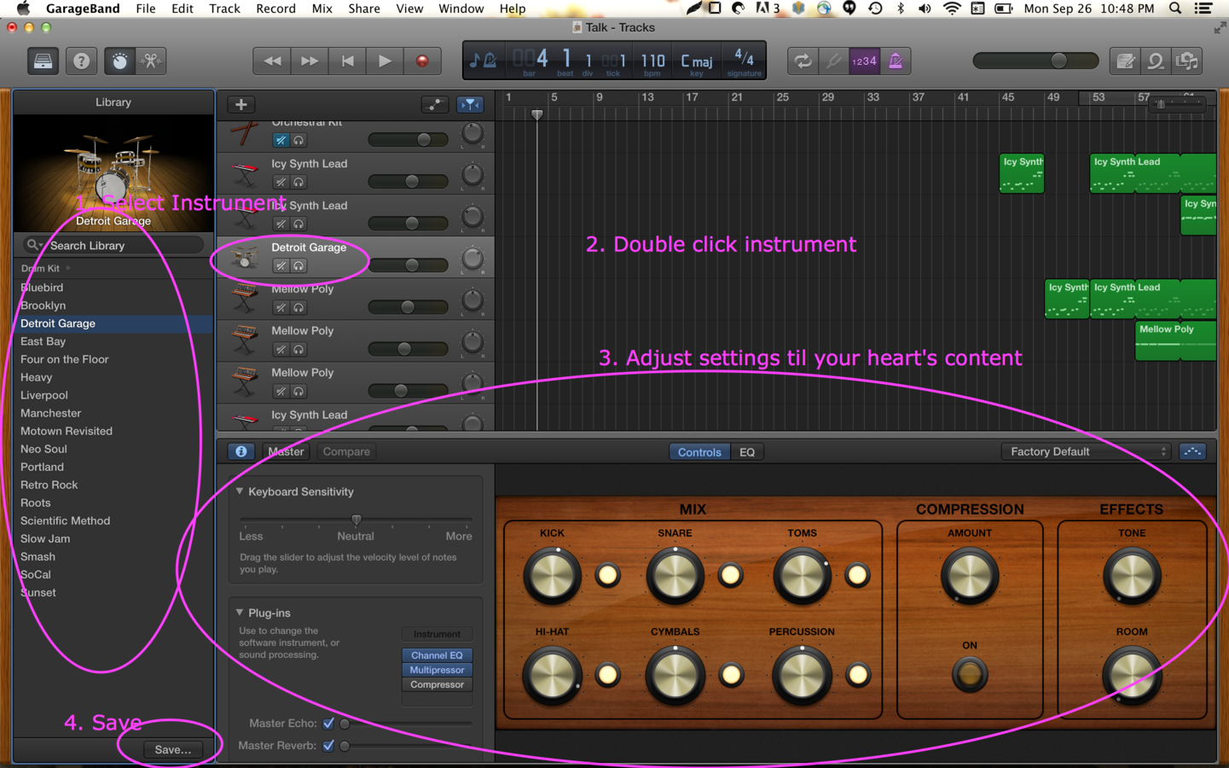Start playback with the Play button

click(x=385, y=61)
